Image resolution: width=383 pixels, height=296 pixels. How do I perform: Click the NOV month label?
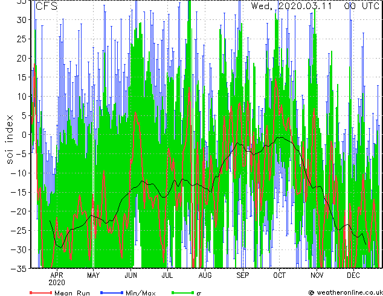click(317, 275)
